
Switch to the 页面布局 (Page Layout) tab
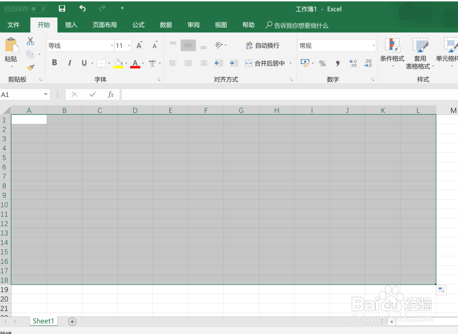click(x=104, y=25)
